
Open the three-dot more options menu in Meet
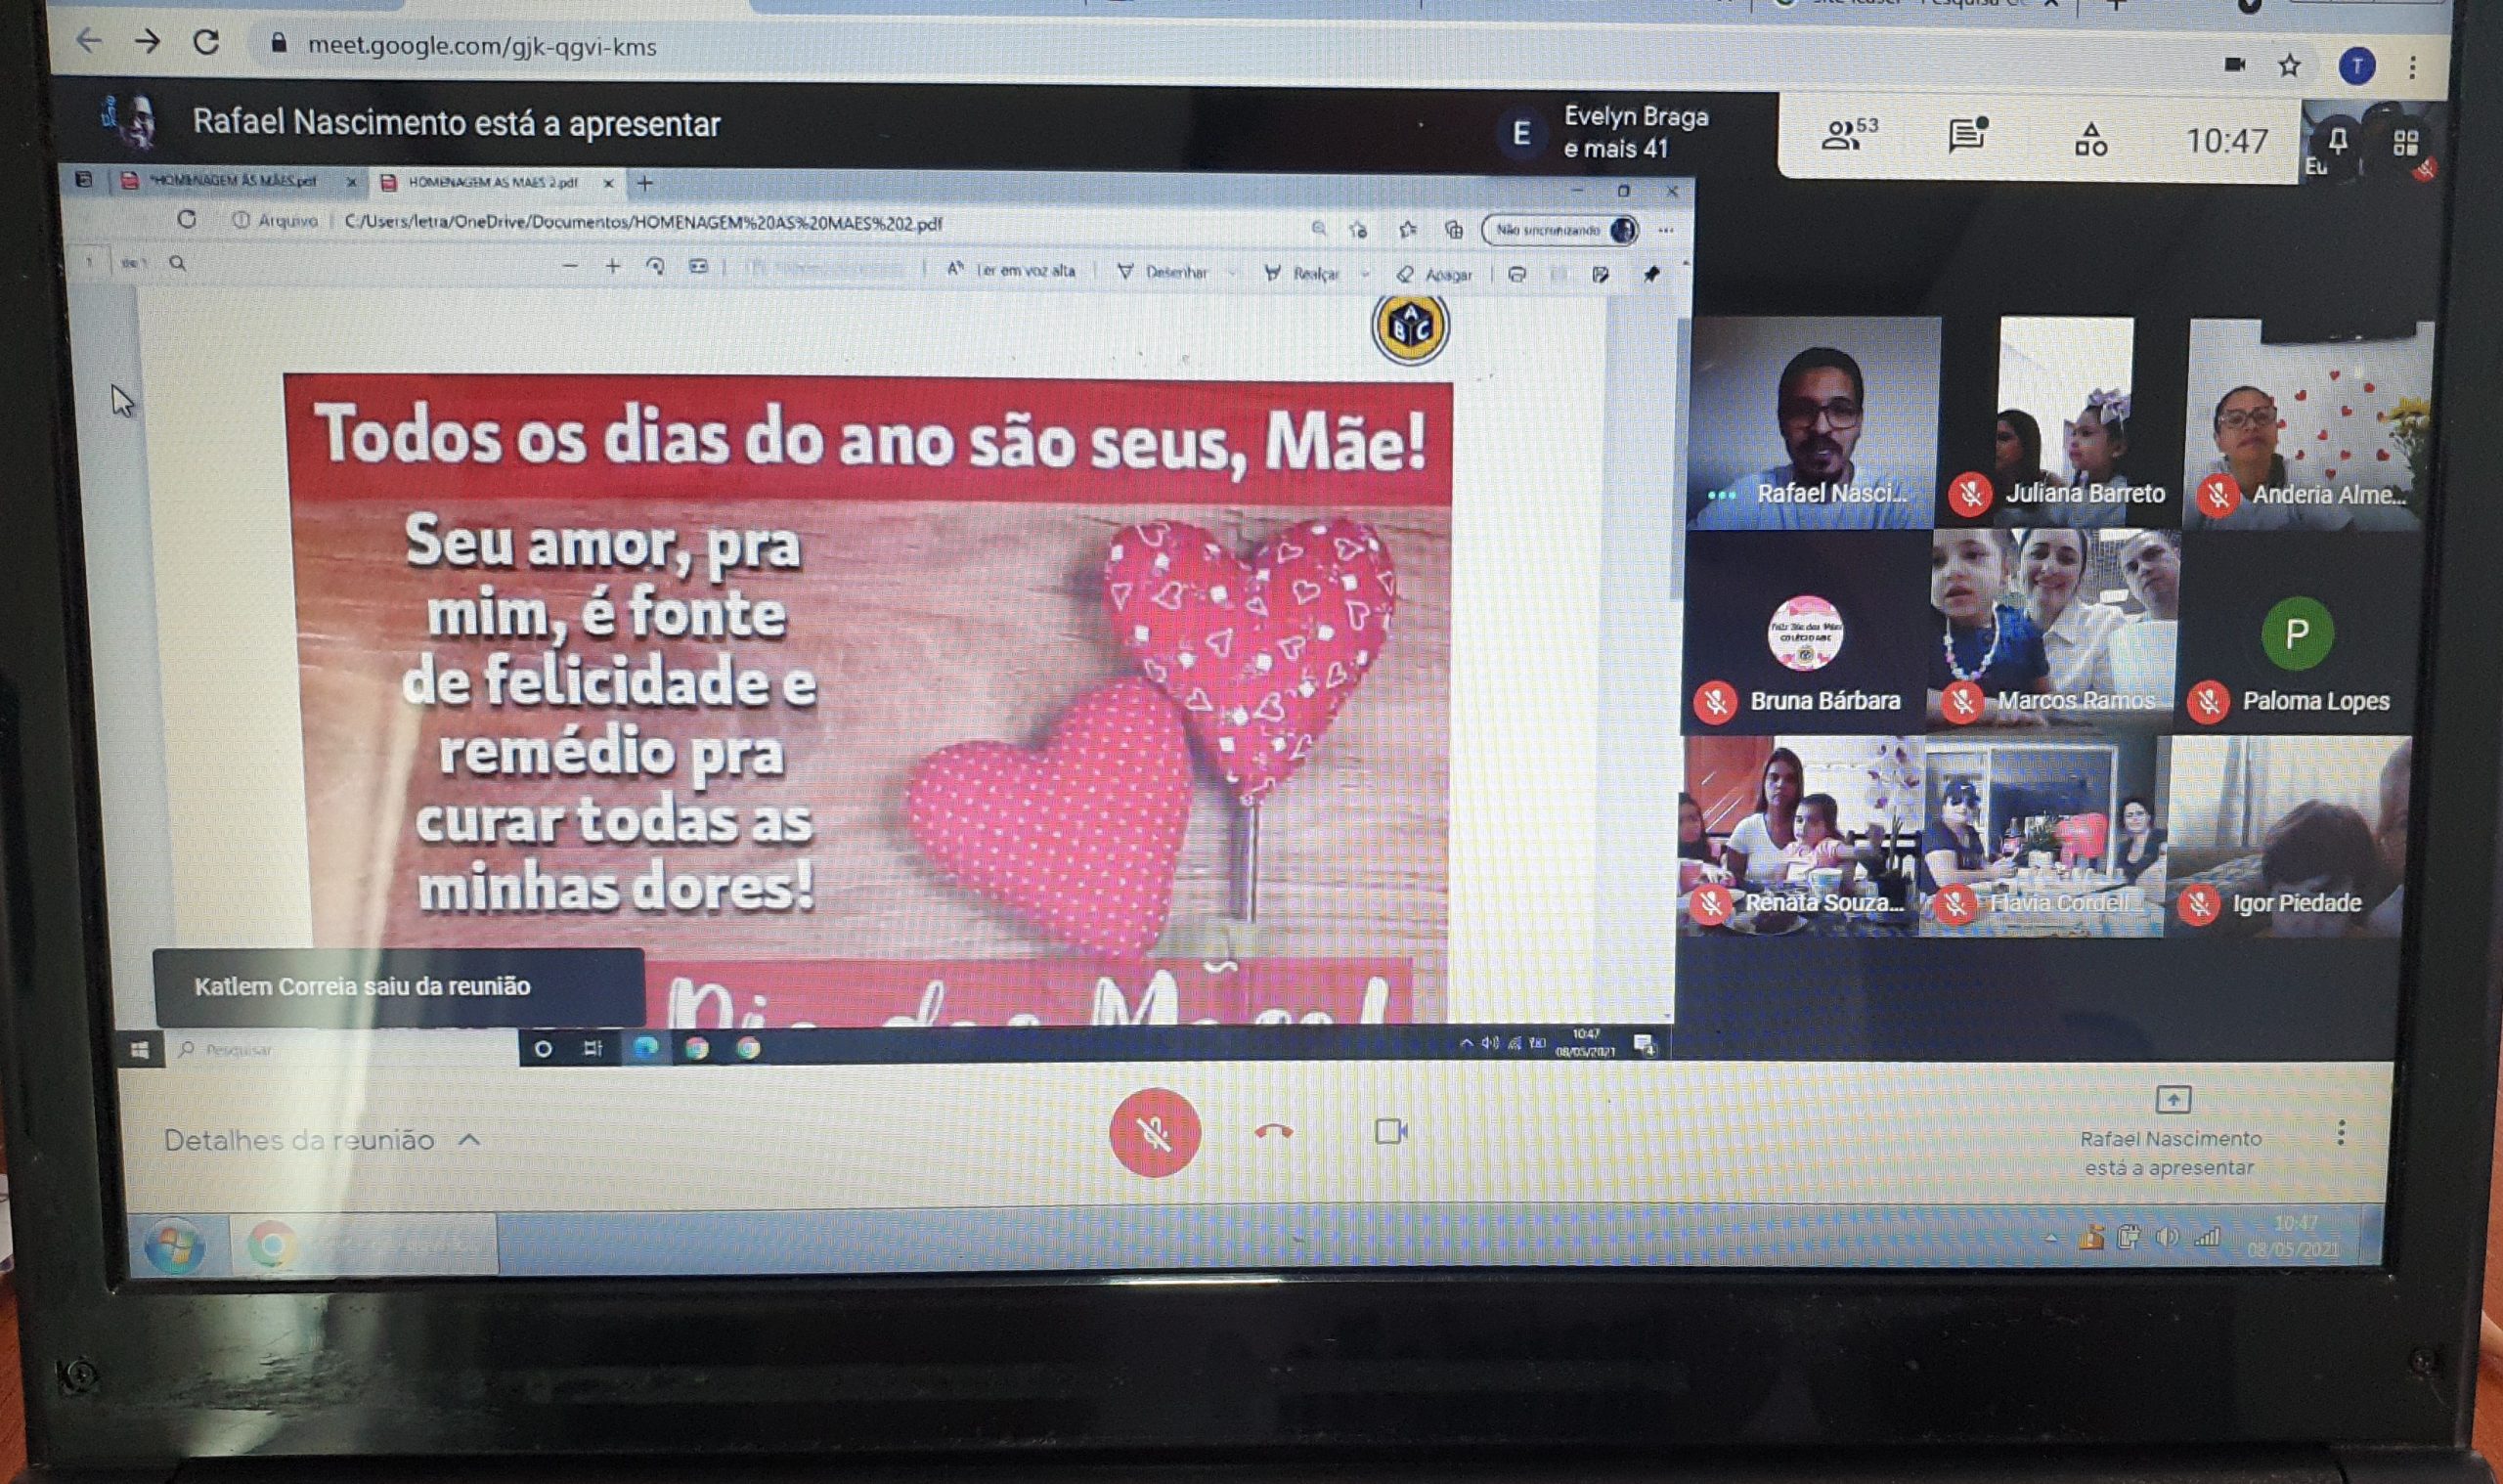(x=2340, y=1133)
